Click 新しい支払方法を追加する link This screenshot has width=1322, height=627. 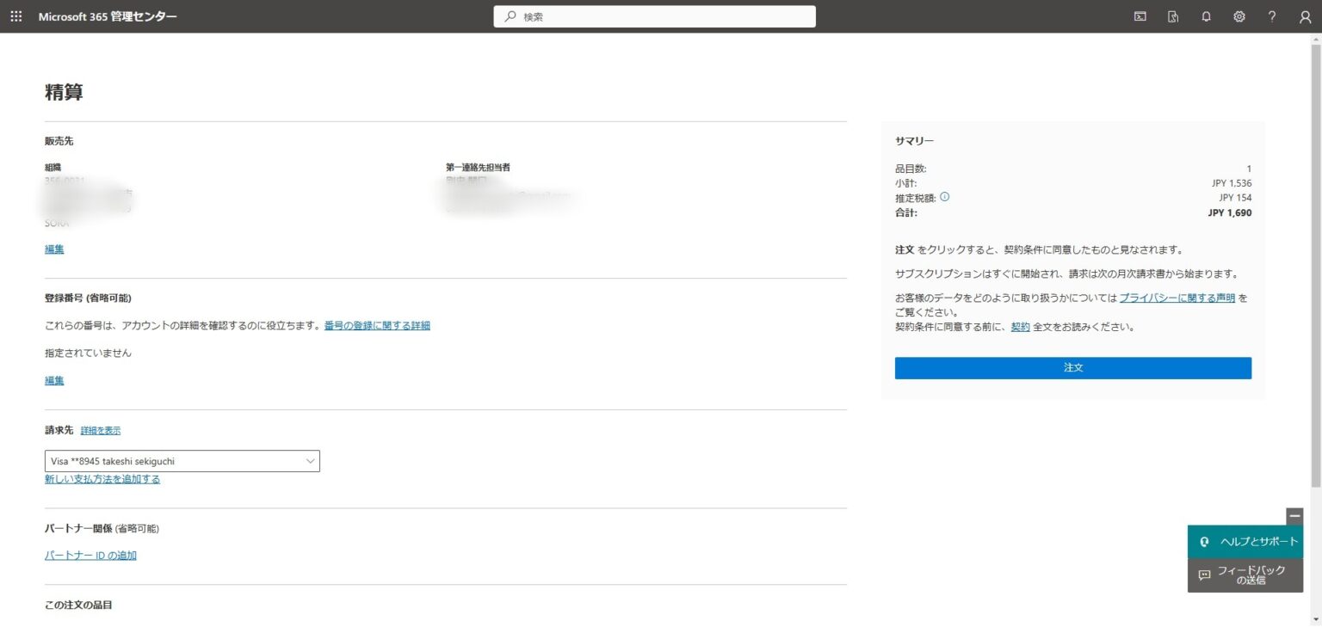pyautogui.click(x=102, y=479)
